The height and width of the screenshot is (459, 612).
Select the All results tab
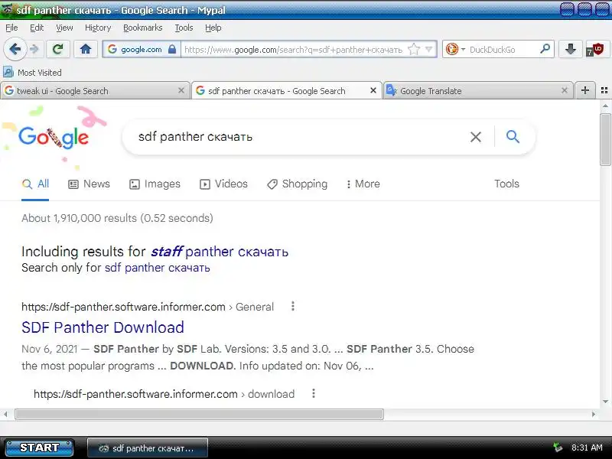tap(35, 184)
